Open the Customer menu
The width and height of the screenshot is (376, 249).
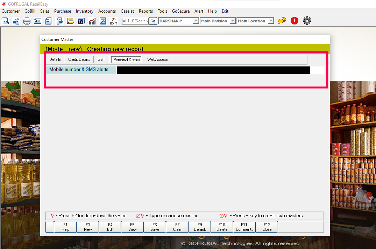pyautogui.click(x=10, y=11)
